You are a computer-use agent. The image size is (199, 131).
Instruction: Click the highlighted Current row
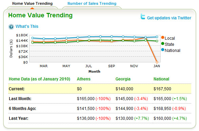point(100,89)
